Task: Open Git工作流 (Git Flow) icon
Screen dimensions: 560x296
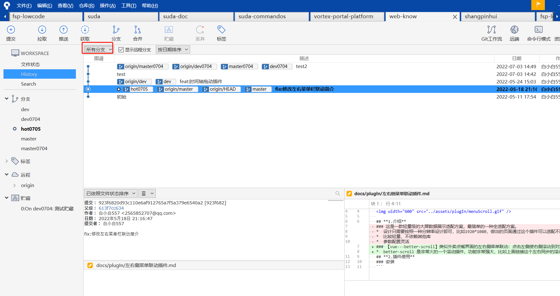Action: 492,30
